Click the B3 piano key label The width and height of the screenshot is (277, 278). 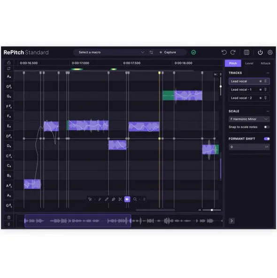click(9, 175)
